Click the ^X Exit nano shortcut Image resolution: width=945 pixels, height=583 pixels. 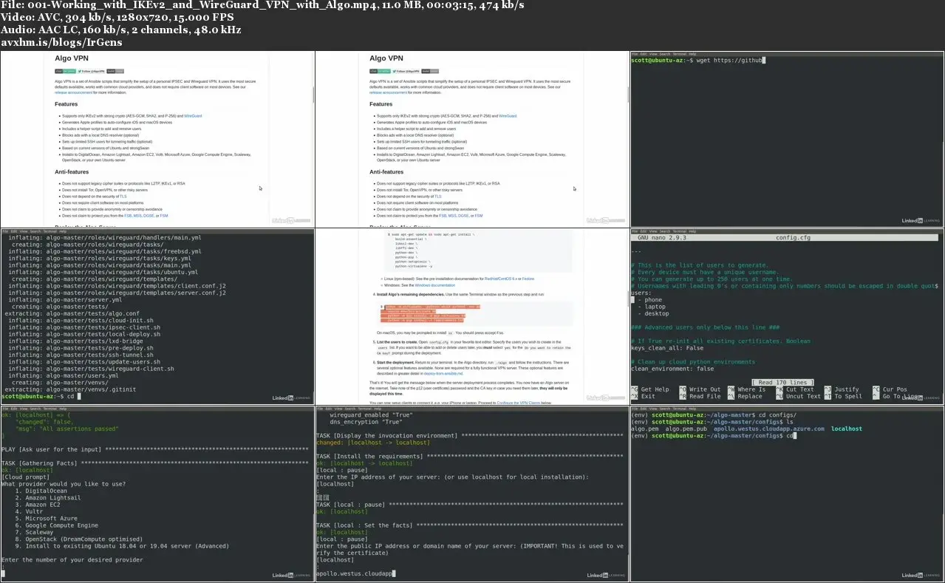point(643,396)
